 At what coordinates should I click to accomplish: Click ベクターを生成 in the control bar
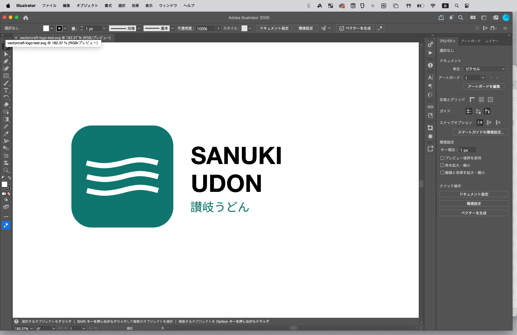click(355, 28)
